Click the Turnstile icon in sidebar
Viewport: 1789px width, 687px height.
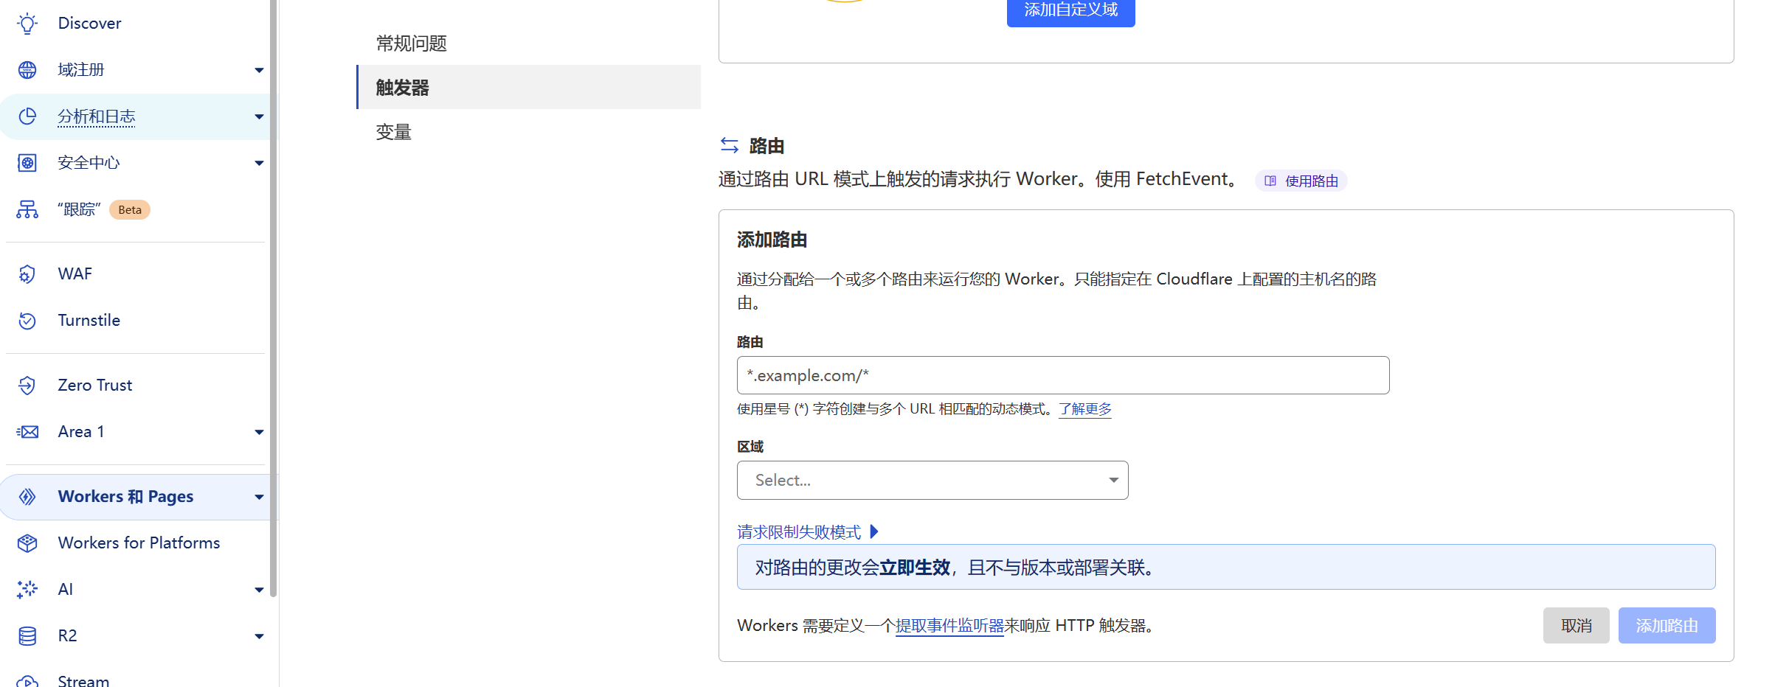click(27, 321)
